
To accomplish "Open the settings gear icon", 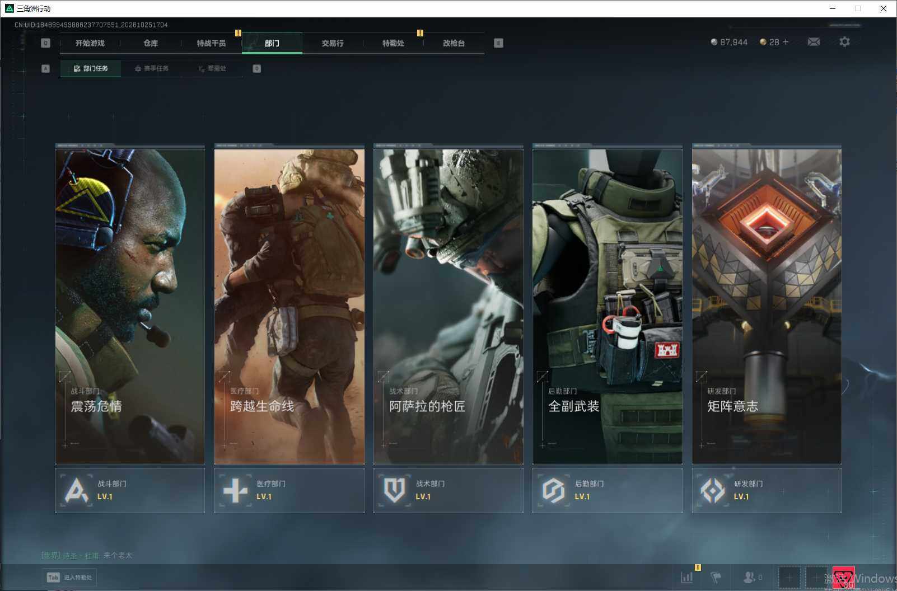I will [844, 42].
